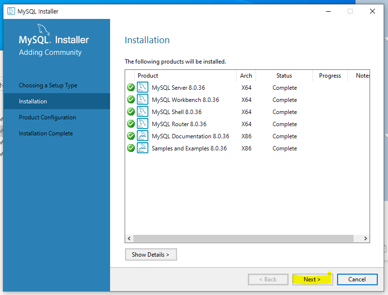Click Next to continue installation
Viewport: 388px width, 295px height.
(312, 279)
